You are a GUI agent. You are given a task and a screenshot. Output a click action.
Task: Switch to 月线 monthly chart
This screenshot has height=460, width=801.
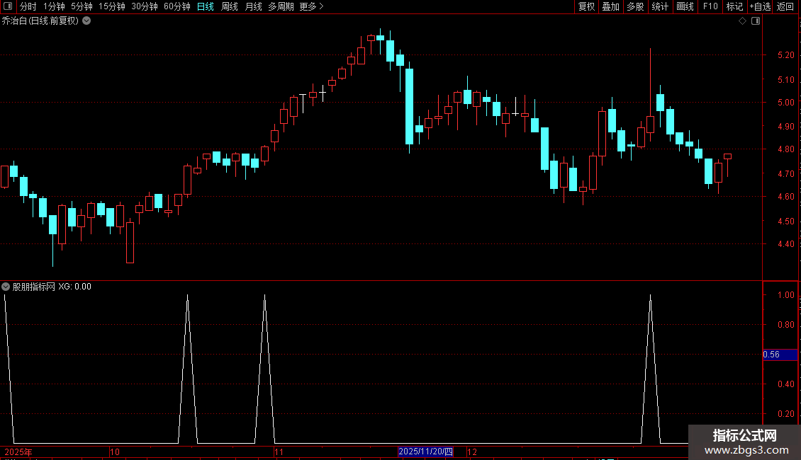[253, 6]
